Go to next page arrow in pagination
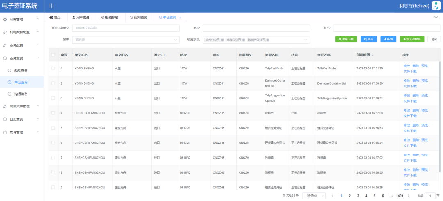This screenshot has height=201, width=443. click(x=408, y=196)
